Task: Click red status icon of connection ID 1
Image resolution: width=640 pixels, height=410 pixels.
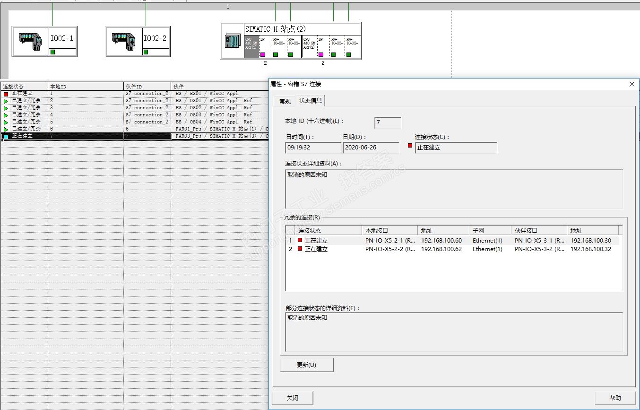Action: [6, 94]
